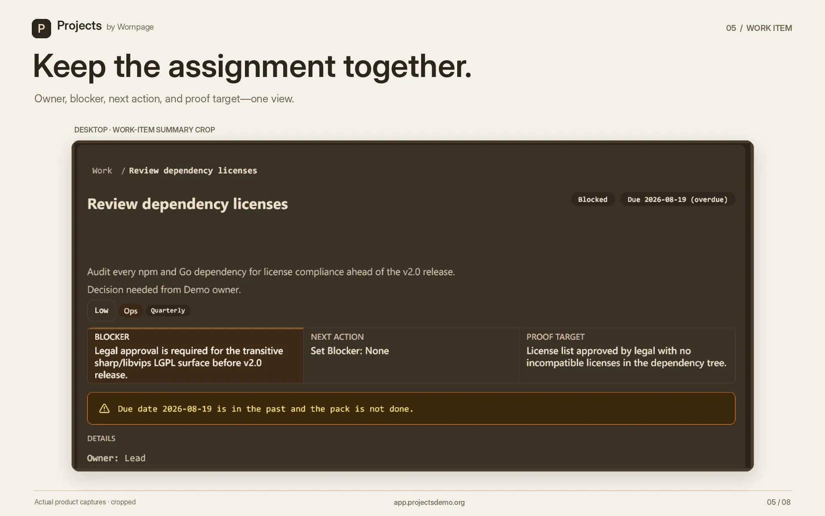
Task: Click the overdue due-date warning banner text
Action: tap(266, 409)
